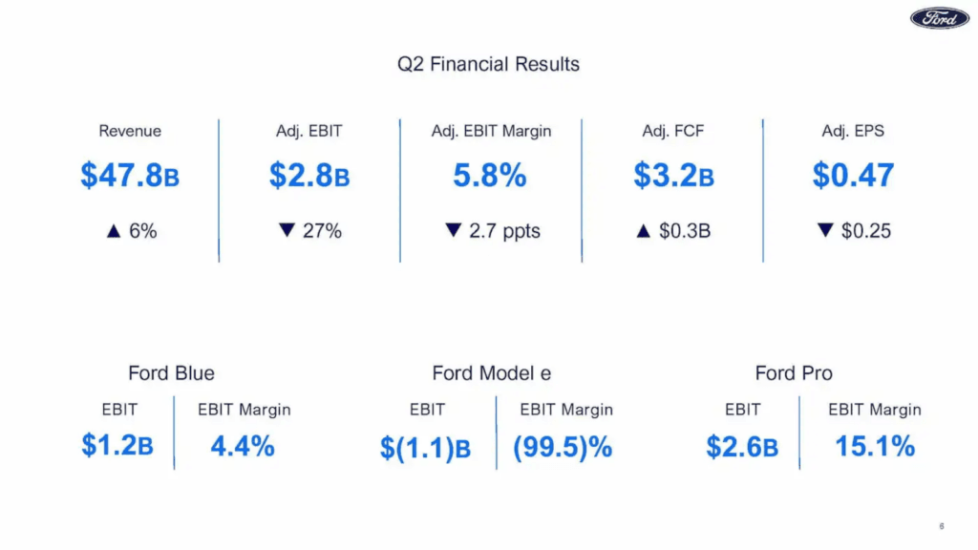Viewport: 978px width, 550px height.
Task: Click the 5.8% Adj. EBIT Margin value
Action: pyautogui.click(x=490, y=176)
